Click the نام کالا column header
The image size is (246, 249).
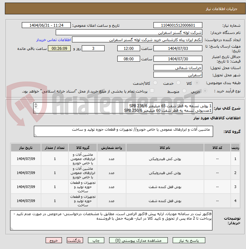click(165, 148)
